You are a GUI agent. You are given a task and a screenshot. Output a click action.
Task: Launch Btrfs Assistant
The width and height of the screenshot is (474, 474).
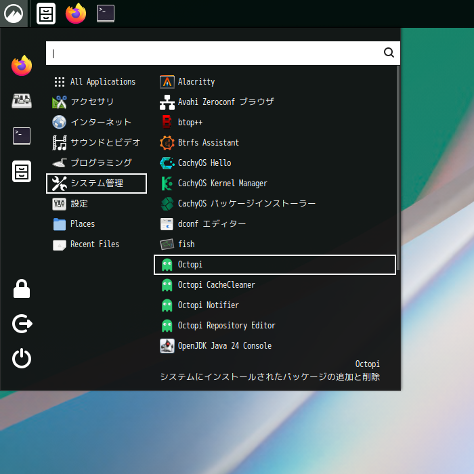pyautogui.click(x=275, y=142)
